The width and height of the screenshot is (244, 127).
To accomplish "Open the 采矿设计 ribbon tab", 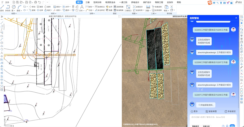I will point(147,2).
